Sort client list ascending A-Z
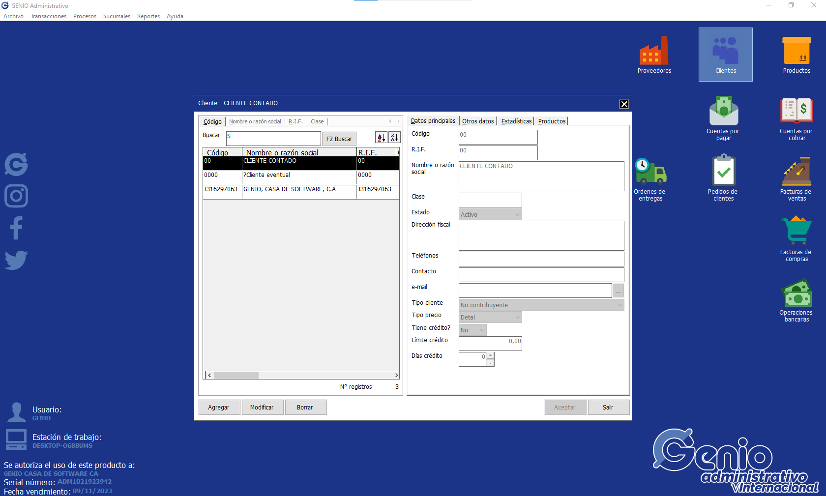Image resolution: width=826 pixels, height=496 pixels. pos(381,138)
